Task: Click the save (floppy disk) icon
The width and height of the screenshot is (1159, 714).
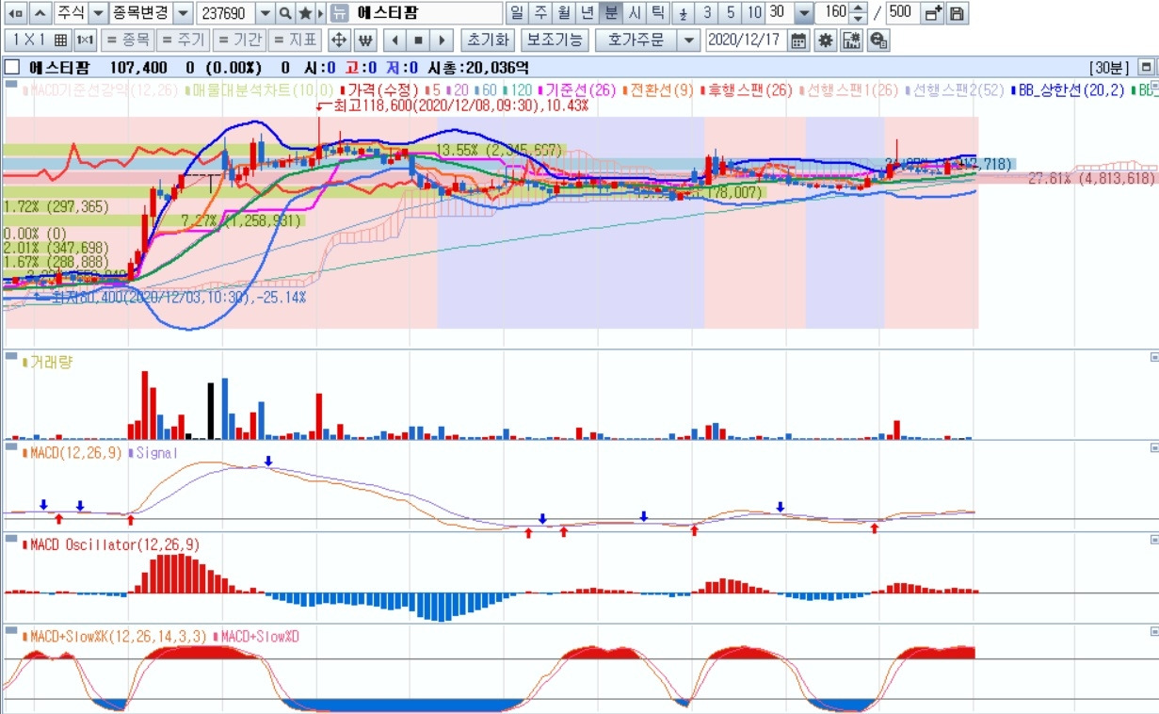Action: [957, 13]
